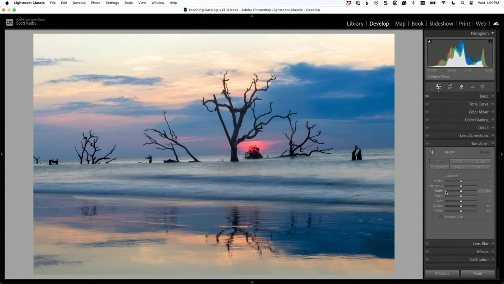
Task: Click the Vertical transform slider handle
Action: [x=461, y=181]
